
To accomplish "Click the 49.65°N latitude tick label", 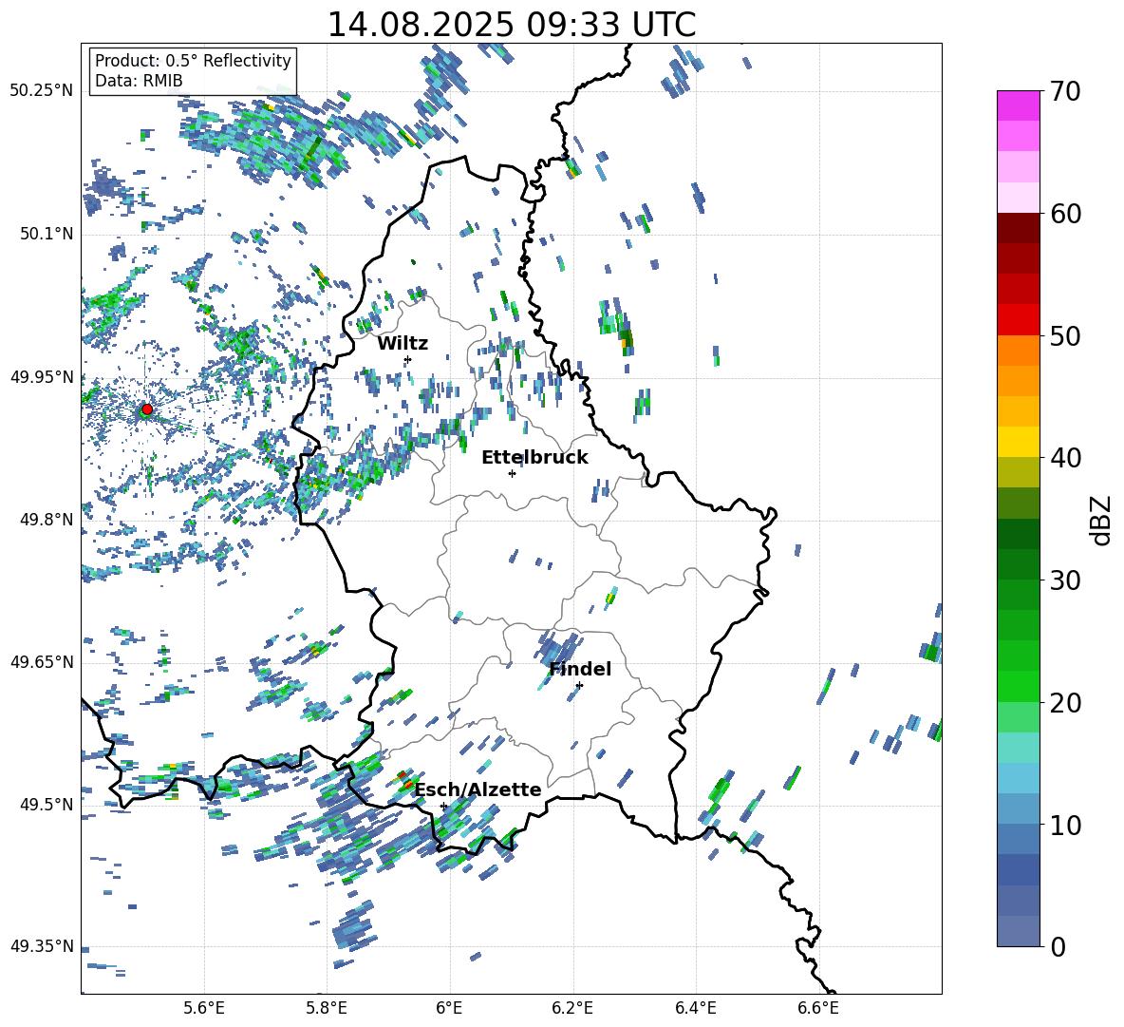I will point(42,661).
